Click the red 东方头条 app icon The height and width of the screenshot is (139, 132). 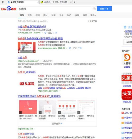[x=127, y=94]
